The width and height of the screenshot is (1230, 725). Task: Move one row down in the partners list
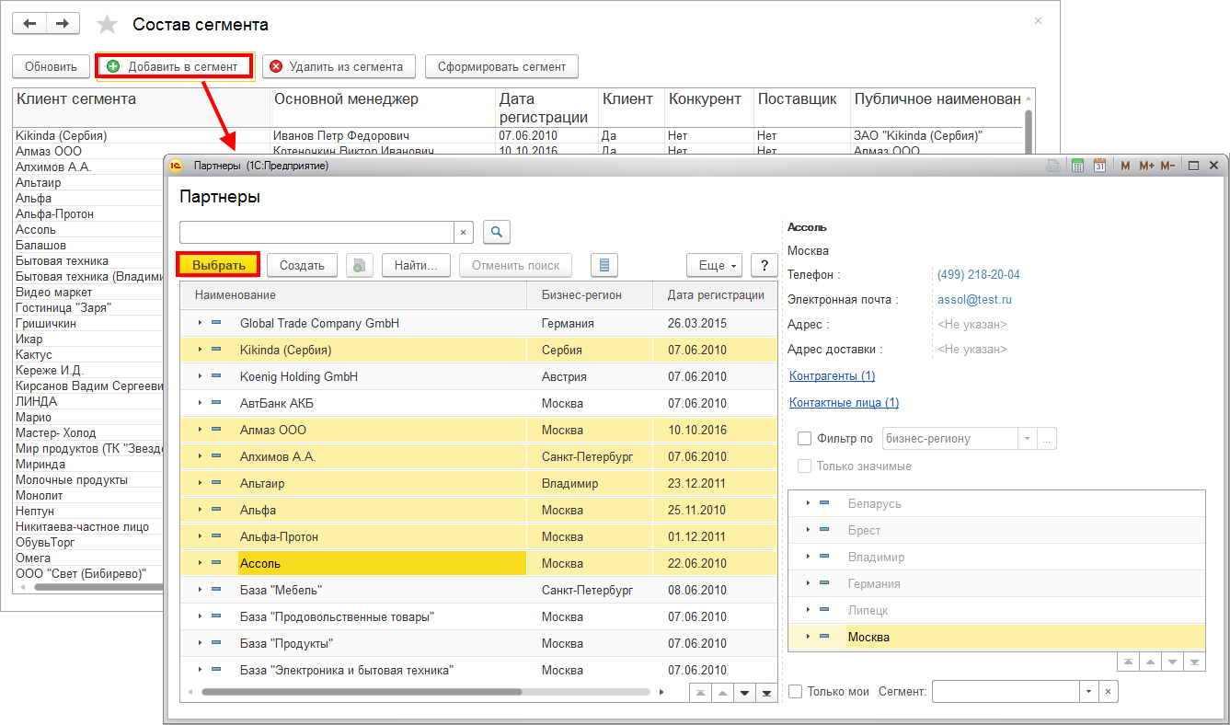click(x=744, y=693)
